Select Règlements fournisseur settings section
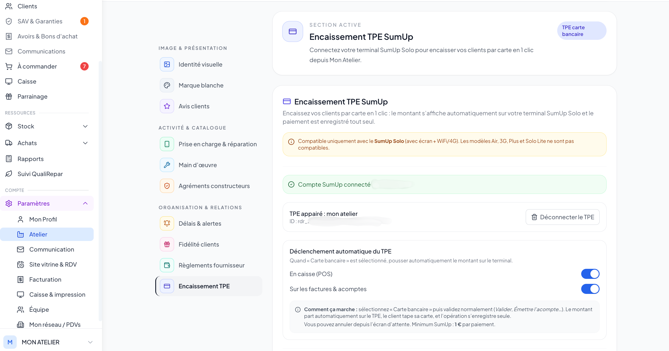Image resolution: width=669 pixels, height=351 pixels. 209,265
